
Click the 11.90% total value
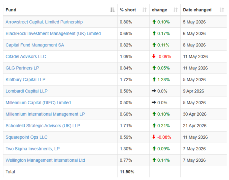click(x=127, y=172)
